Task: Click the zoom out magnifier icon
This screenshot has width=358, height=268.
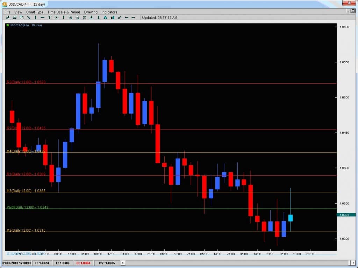Action: [x=77, y=17]
